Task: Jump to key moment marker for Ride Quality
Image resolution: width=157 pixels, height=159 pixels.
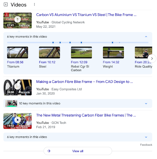Action: pyautogui.click(x=112, y=43)
